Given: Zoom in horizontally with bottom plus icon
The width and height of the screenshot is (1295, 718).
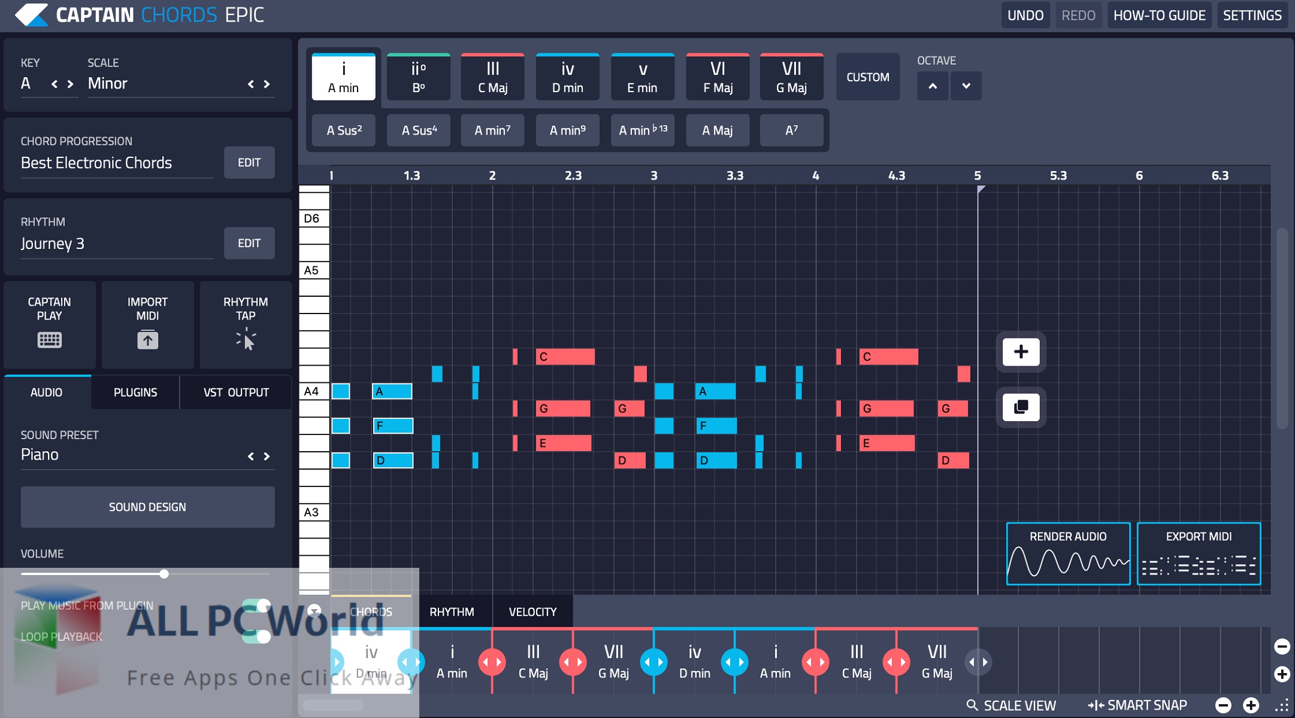Looking at the screenshot, I should click(1251, 705).
